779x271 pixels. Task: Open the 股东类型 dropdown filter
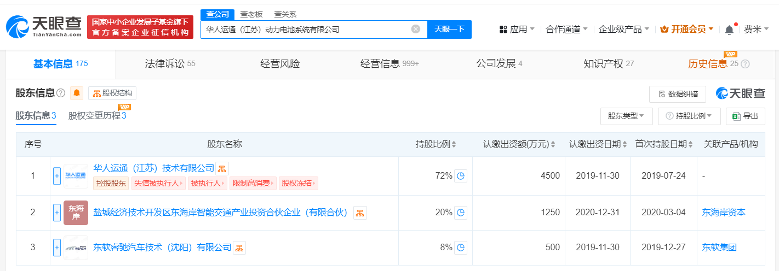pyautogui.click(x=626, y=116)
